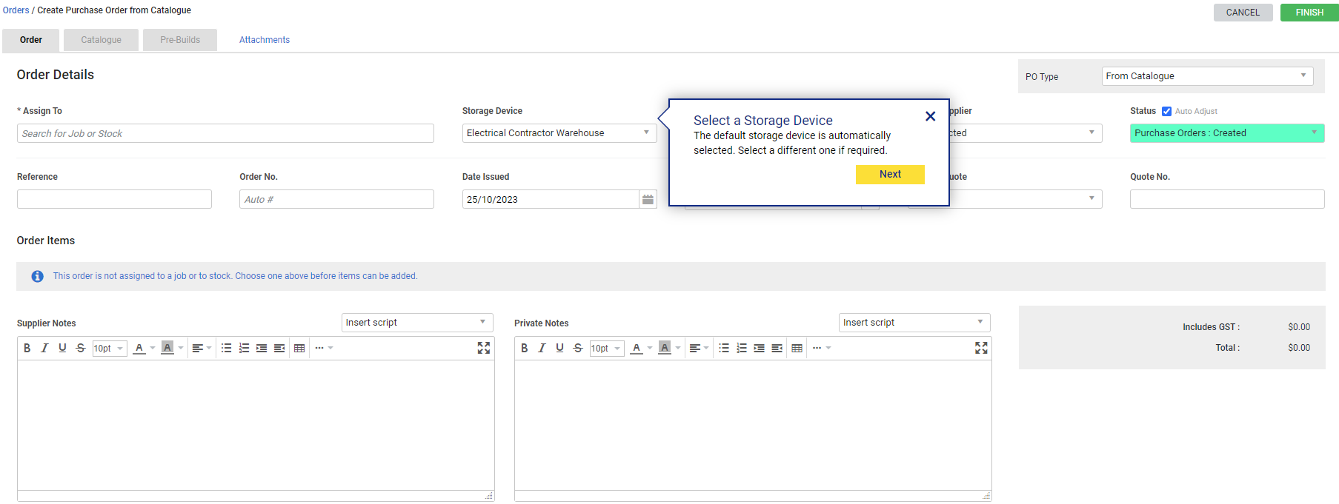
Task: Insert bullet list in Private Notes
Action: point(724,348)
